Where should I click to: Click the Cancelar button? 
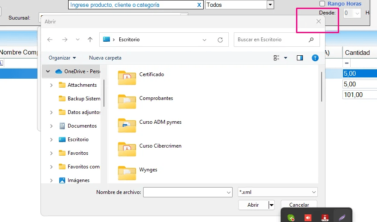click(x=299, y=205)
